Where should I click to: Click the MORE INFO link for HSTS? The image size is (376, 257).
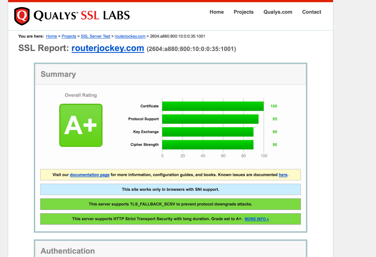(257, 219)
